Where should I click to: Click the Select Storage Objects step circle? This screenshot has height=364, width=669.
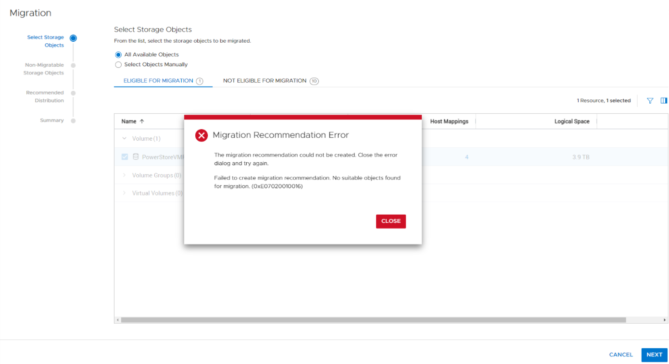coord(73,38)
